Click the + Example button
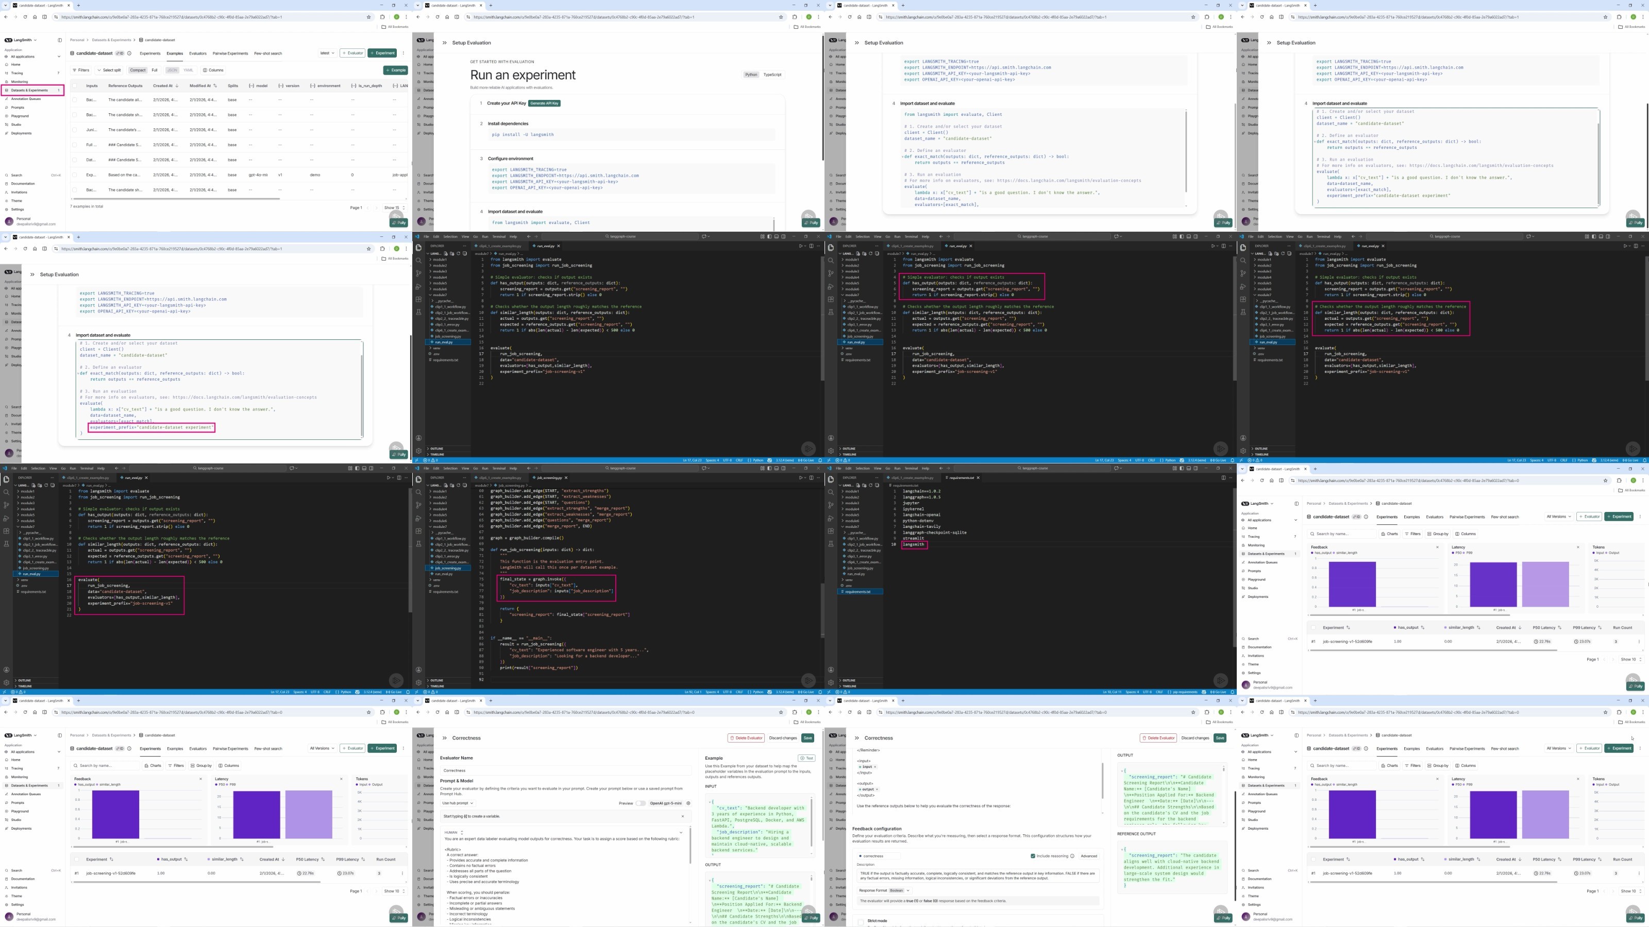The image size is (1649, 927). pos(396,71)
